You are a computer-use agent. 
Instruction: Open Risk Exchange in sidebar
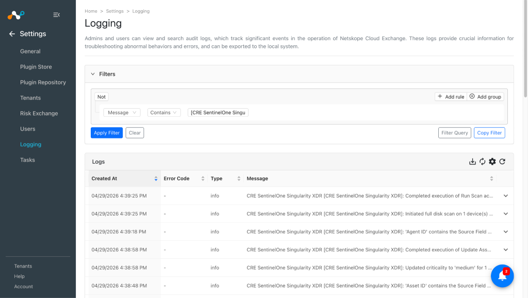pyautogui.click(x=39, y=113)
